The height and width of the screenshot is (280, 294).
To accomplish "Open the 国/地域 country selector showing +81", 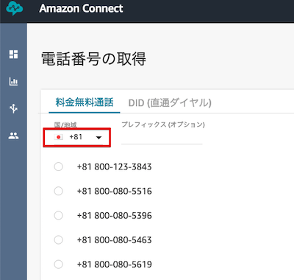I will tap(79, 138).
